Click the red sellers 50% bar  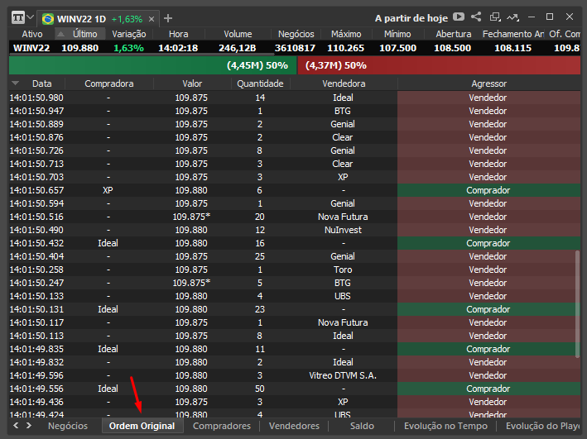[439, 65]
